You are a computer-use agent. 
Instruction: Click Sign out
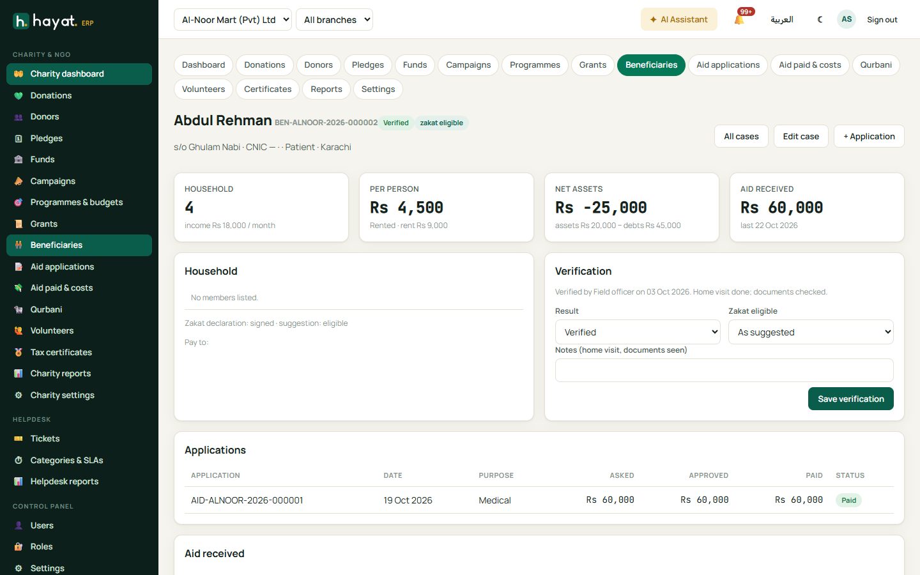(882, 20)
